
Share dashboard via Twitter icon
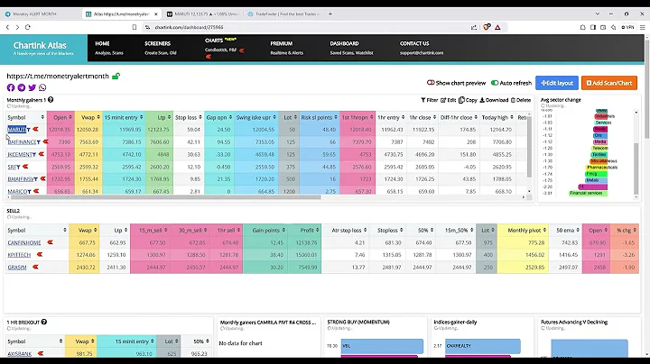pos(32,87)
